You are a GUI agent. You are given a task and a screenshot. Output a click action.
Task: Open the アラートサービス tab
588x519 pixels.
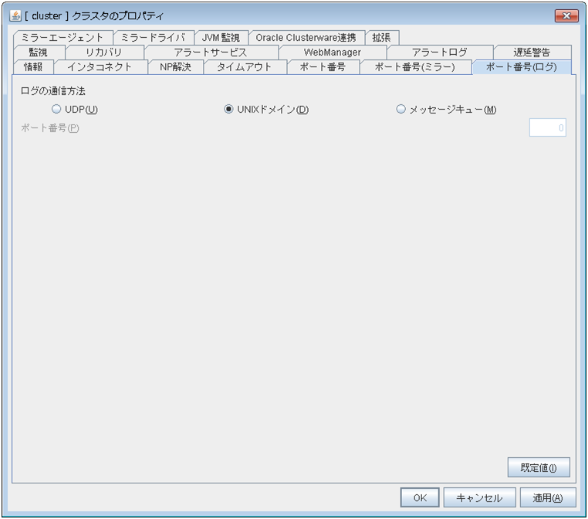click(x=211, y=53)
